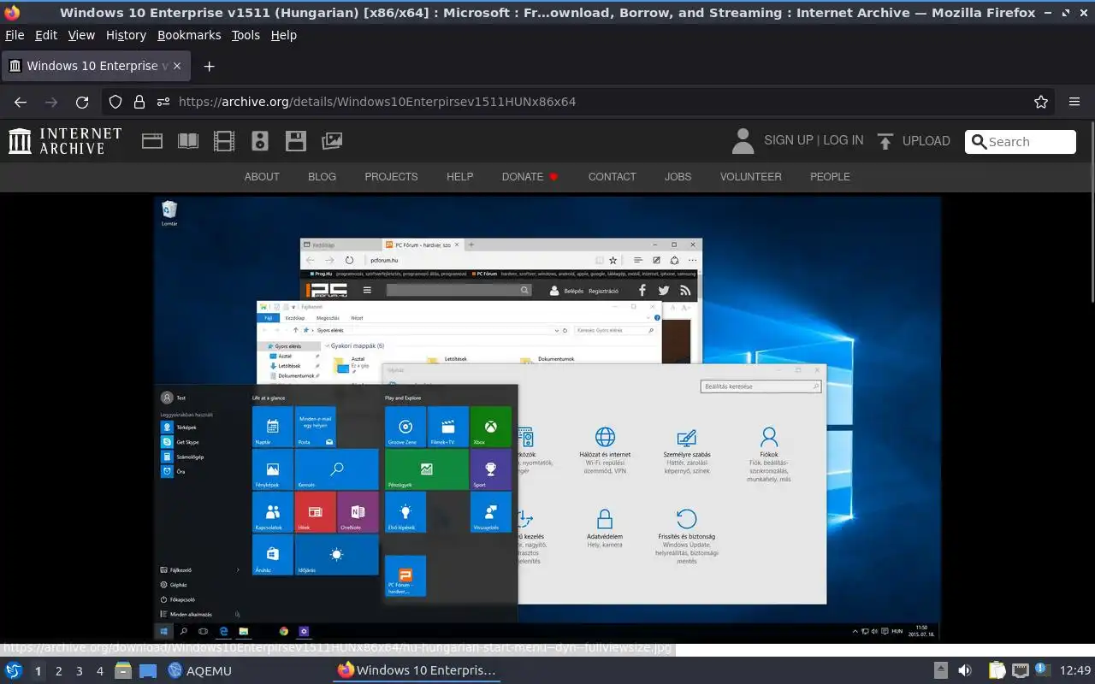
Task: Click the red heart donate icon
Action: click(x=553, y=177)
